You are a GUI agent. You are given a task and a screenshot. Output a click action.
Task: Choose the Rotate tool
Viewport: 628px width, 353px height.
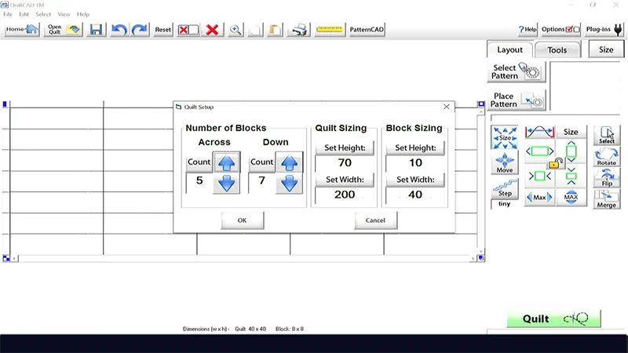[607, 156]
